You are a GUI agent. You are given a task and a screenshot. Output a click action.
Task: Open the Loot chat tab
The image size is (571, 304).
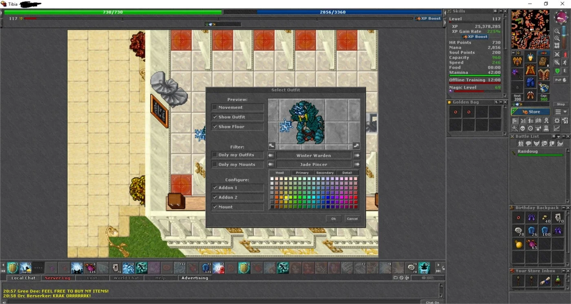(x=92, y=278)
